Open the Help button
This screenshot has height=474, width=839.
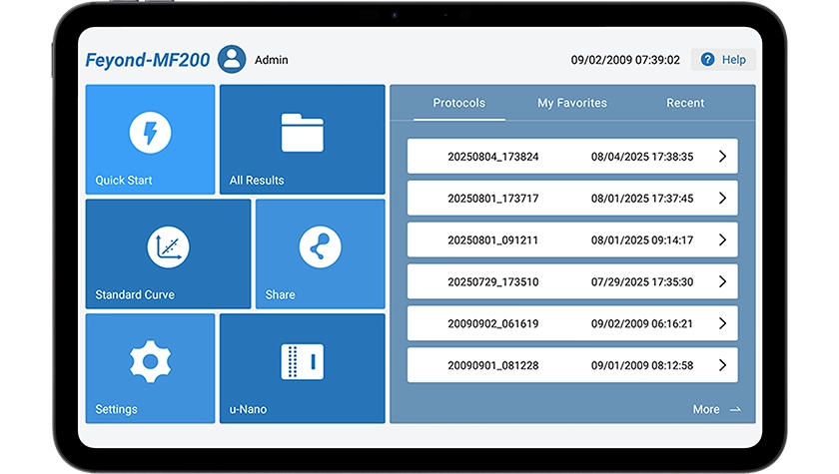[723, 59]
